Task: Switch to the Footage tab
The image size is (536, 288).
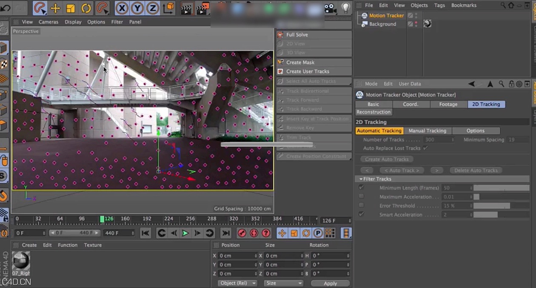Action: tap(448, 104)
